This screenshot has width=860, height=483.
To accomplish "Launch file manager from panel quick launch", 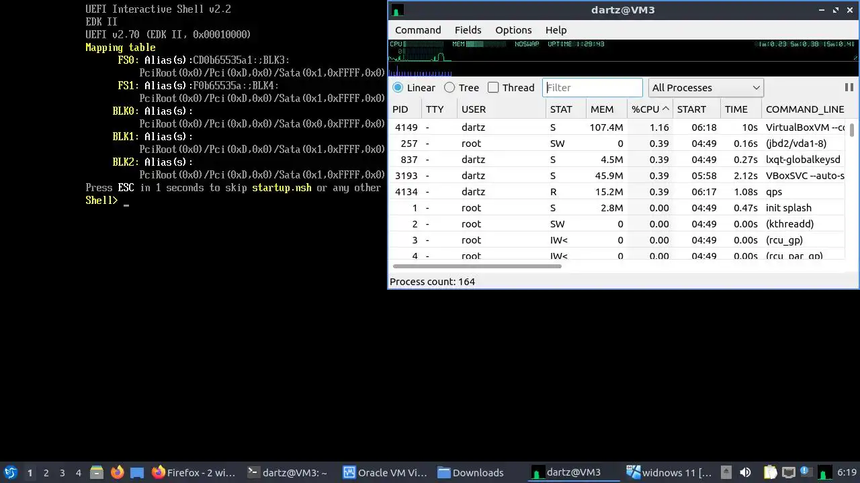I will (97, 473).
